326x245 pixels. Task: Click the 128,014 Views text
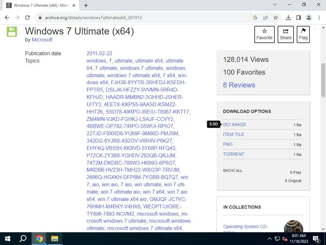tap(246, 60)
